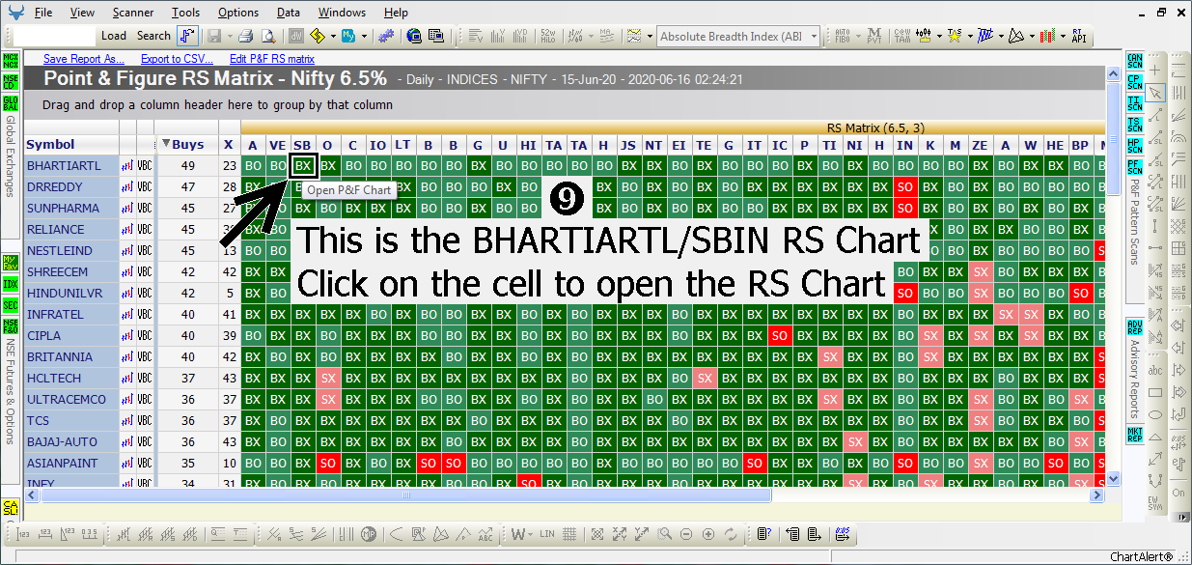Click the RT API icon
1192x565 pixels.
pyautogui.click(x=1078, y=36)
